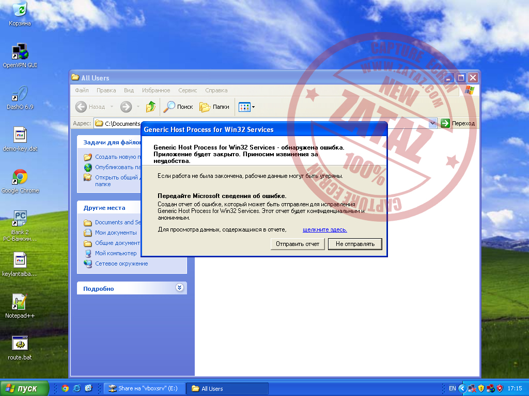The height and width of the screenshot is (396, 529).
Task: Open the Избранное menu
Action: click(156, 90)
